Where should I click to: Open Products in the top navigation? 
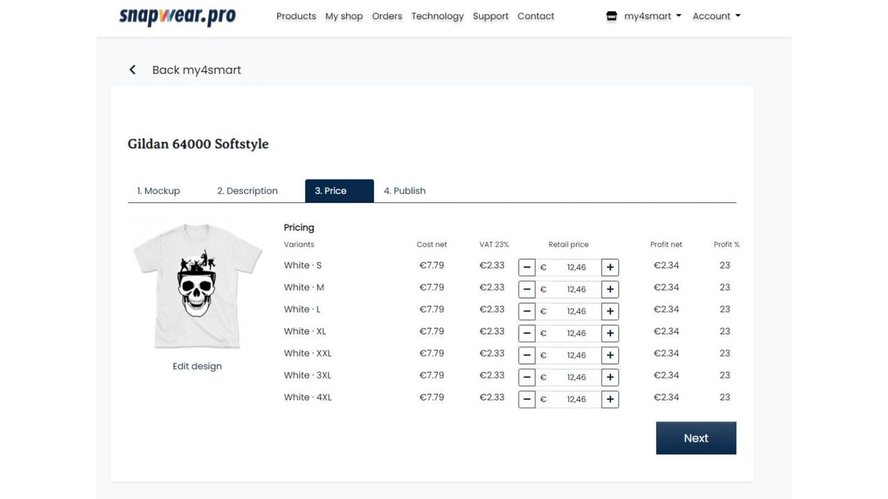tap(296, 16)
